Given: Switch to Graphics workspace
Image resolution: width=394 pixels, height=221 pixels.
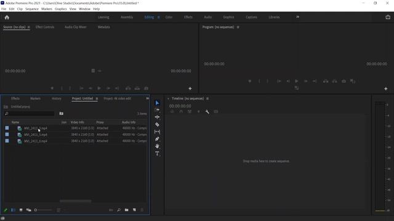Looking at the screenshot, I should pyautogui.click(x=228, y=17).
